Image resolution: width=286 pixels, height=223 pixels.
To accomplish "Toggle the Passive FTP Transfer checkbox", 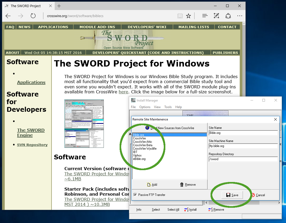I will coord(135,195).
